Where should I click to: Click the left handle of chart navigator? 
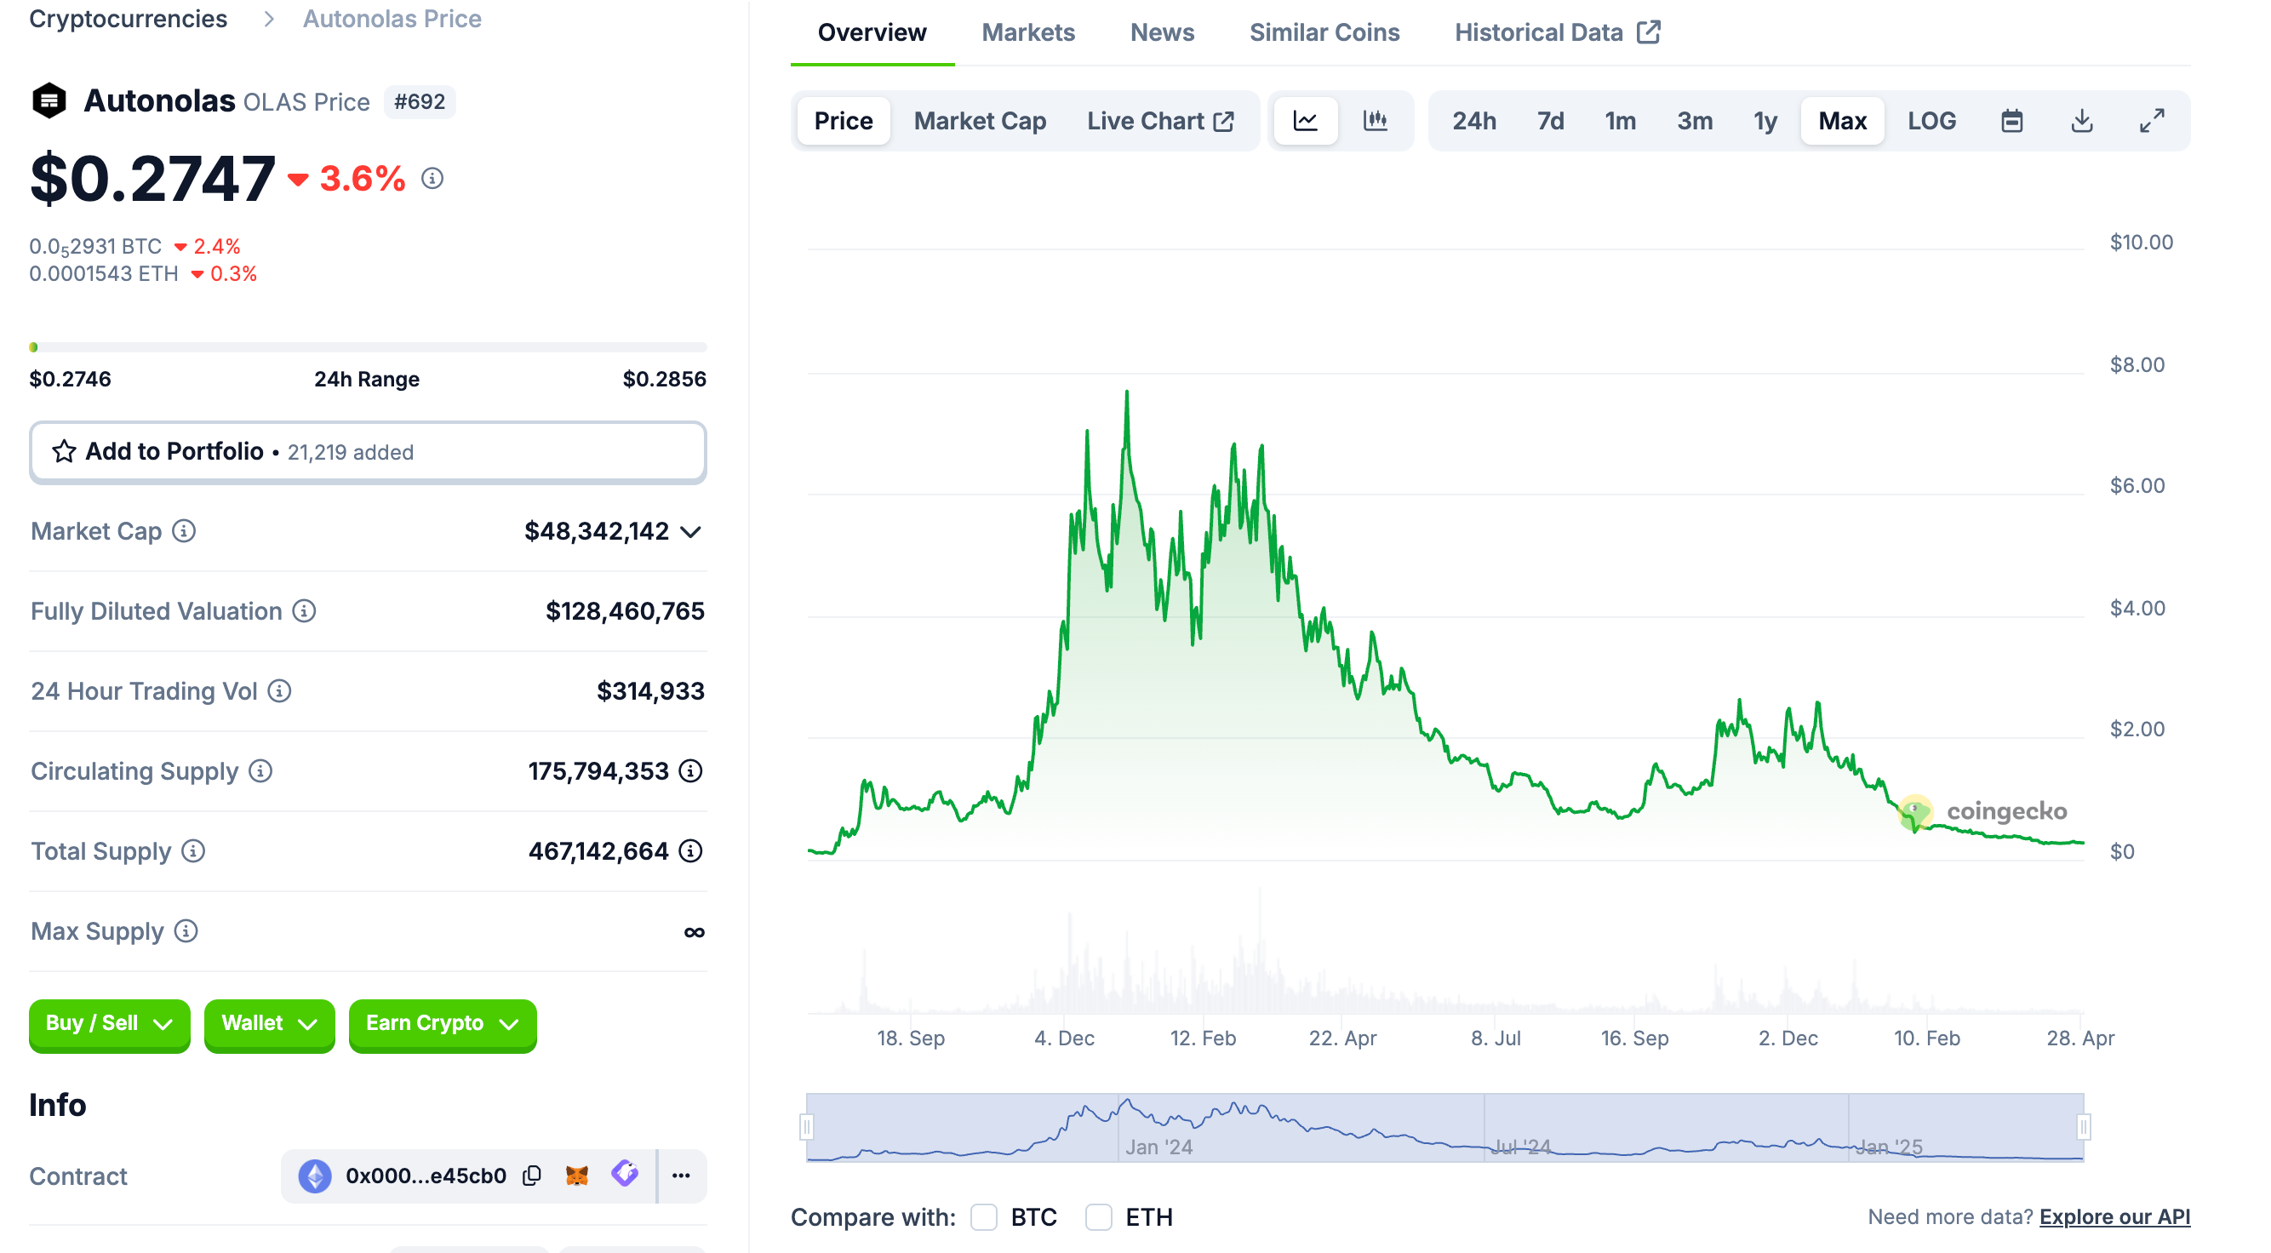[806, 1127]
